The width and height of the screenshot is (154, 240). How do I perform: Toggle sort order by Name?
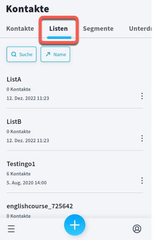[x=55, y=54]
